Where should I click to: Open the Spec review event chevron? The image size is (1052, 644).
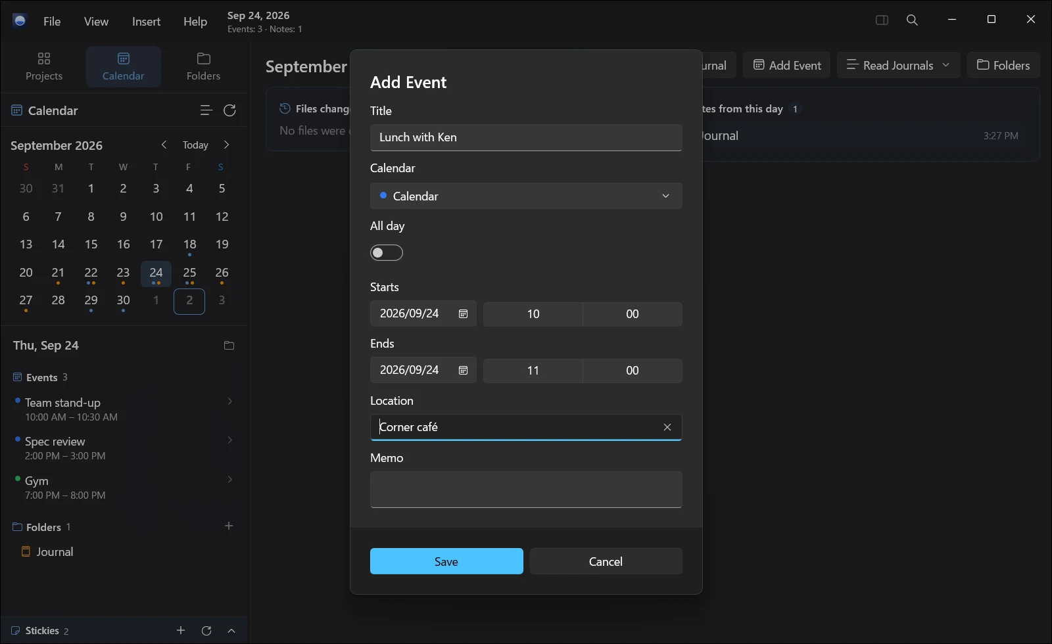coord(229,440)
